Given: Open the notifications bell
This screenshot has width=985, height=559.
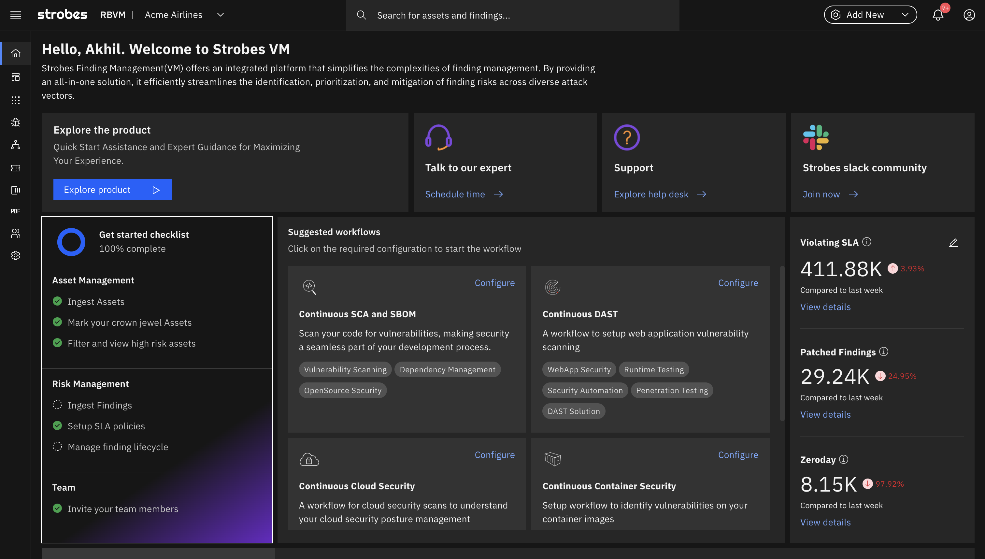Looking at the screenshot, I should (938, 15).
